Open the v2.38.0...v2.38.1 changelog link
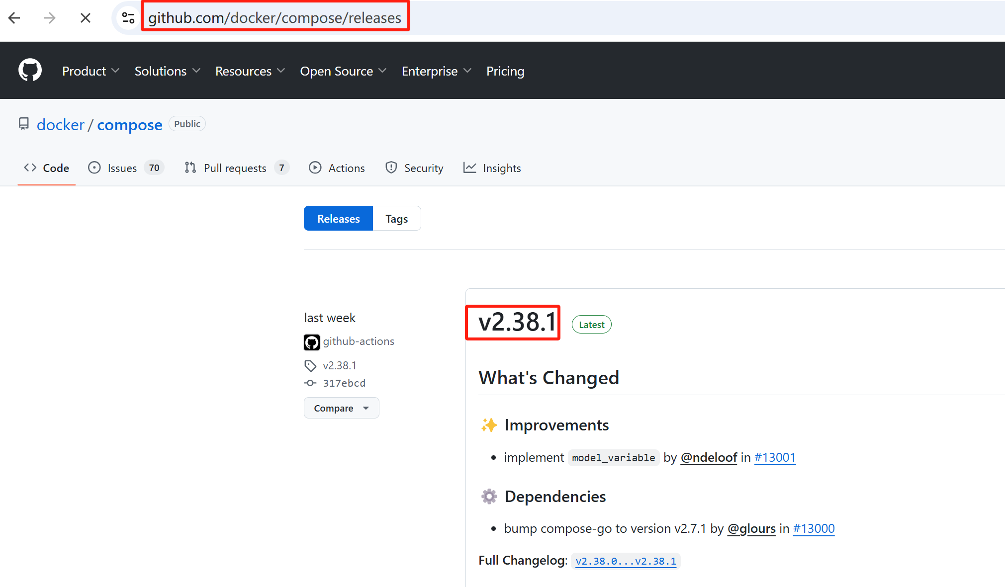The width and height of the screenshot is (1005, 587). click(x=626, y=561)
